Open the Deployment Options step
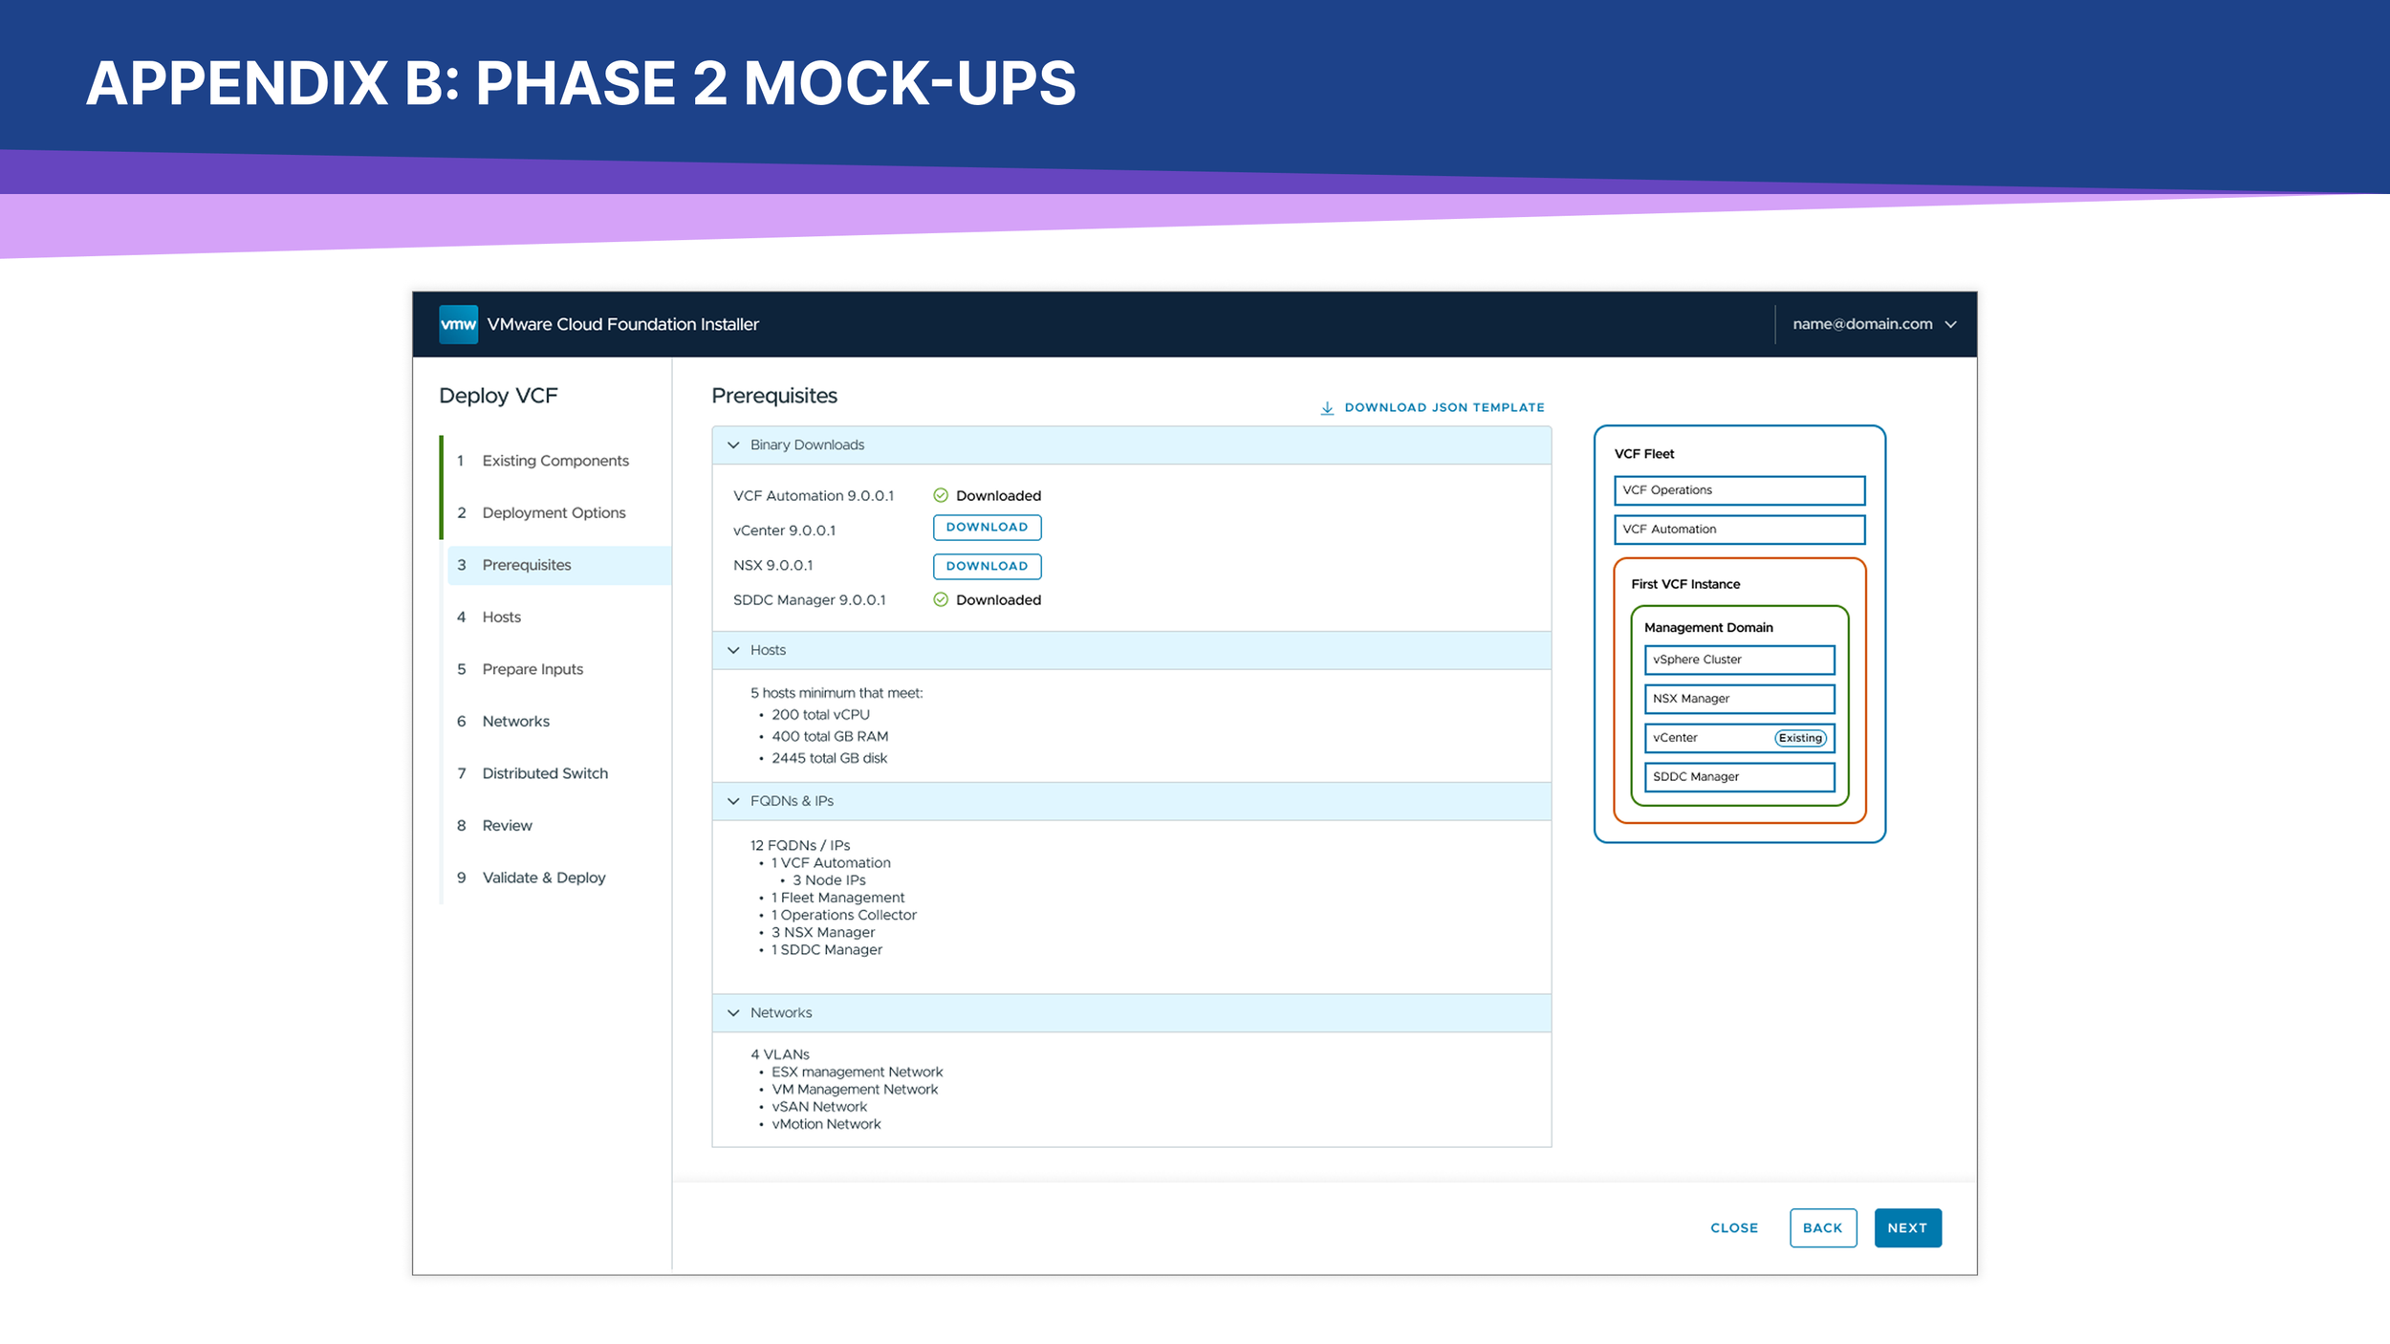Screen dimensions: 2390x1344 pos(554,513)
